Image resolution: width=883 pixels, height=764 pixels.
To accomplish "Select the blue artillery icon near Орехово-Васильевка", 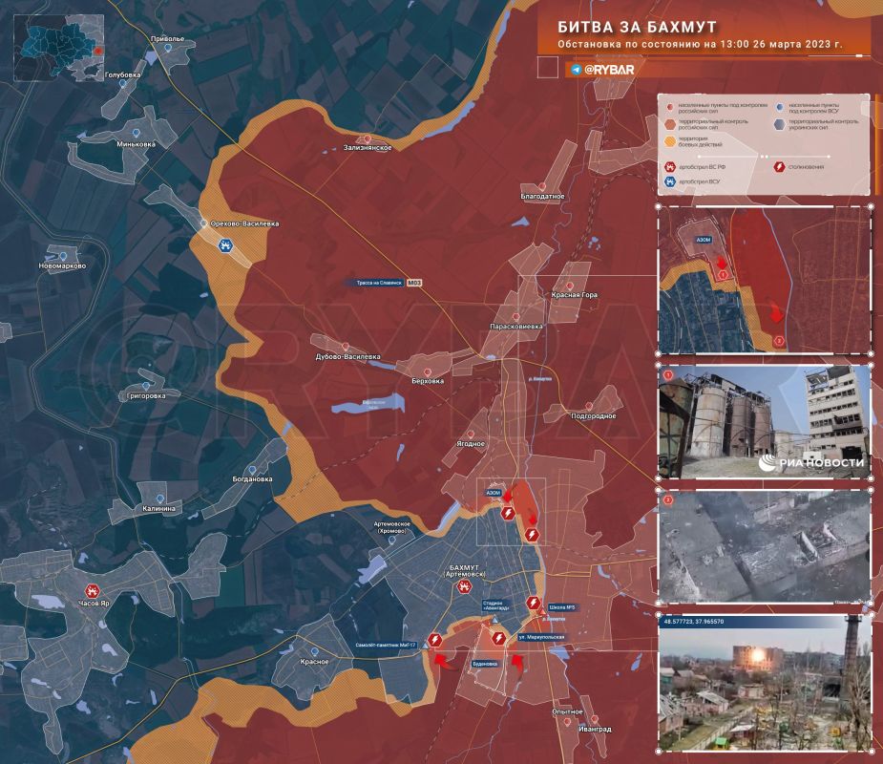I will (226, 245).
